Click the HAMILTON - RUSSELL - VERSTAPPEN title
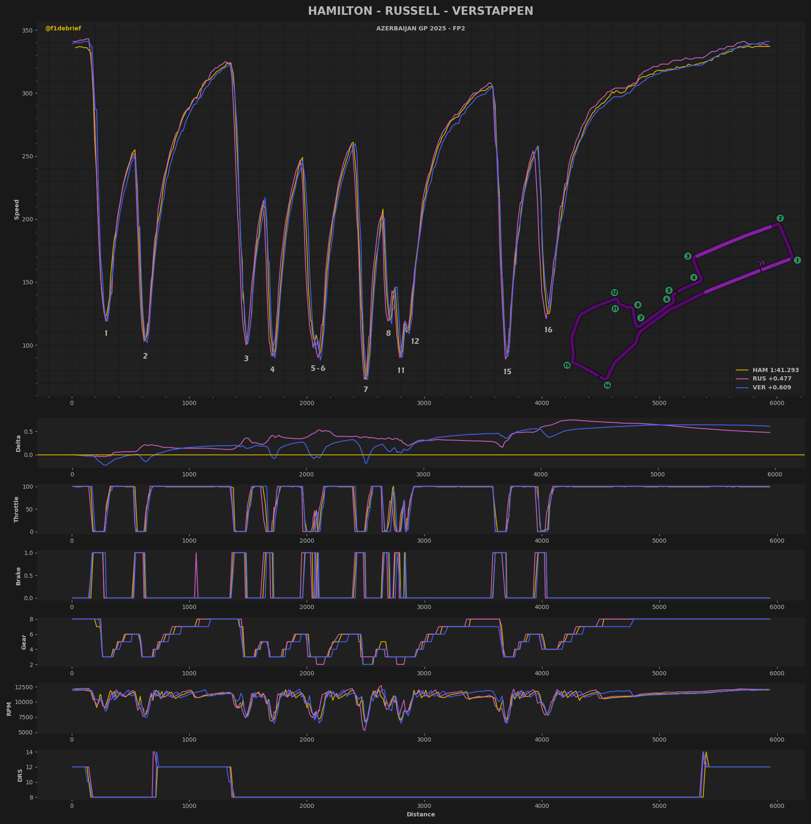The image size is (811, 824). click(x=420, y=11)
